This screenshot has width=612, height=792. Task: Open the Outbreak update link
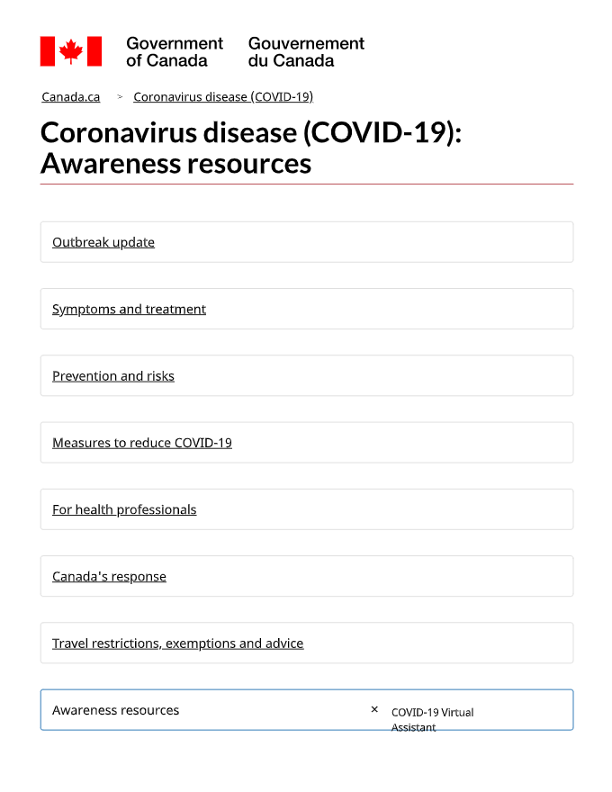(103, 242)
